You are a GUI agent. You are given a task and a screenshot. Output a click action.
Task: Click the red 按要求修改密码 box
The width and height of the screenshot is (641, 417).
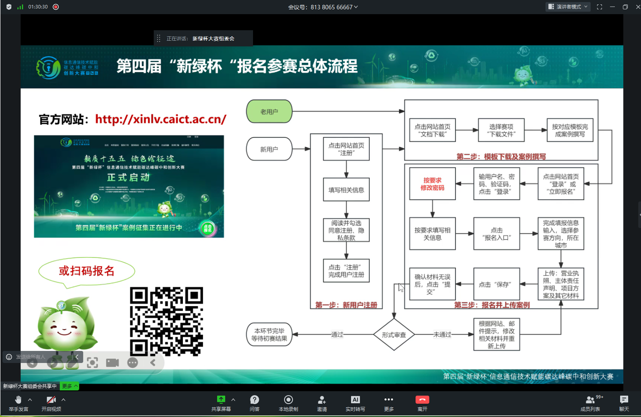(432, 183)
